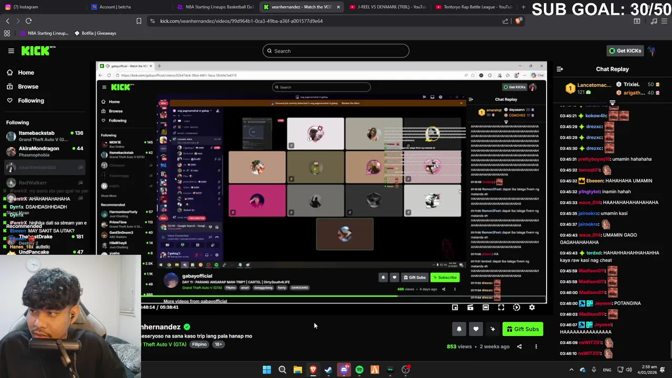
Task: Click the Brave shields icon in address bar
Action: pyautogui.click(x=518, y=21)
